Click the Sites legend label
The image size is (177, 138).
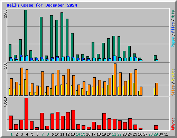pos(173,90)
